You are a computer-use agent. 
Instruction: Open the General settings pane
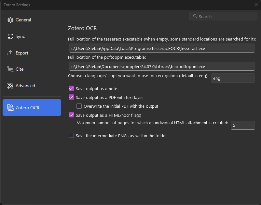pos(32,20)
